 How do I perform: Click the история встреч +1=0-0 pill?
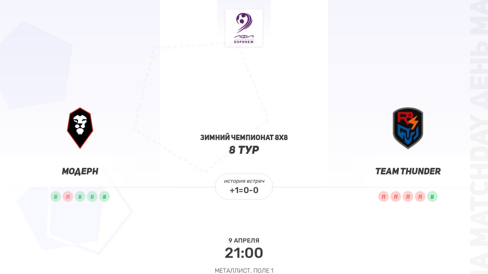click(244, 186)
